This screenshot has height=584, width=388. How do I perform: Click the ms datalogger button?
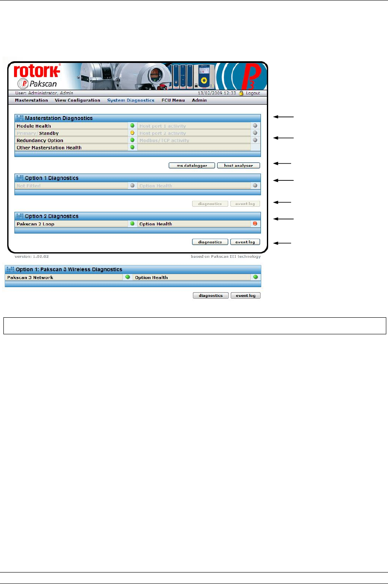click(192, 165)
